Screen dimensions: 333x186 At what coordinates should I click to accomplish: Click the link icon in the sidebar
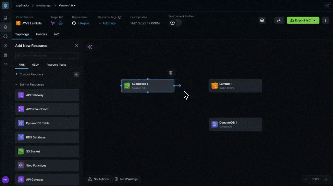pyautogui.click(x=5, y=64)
